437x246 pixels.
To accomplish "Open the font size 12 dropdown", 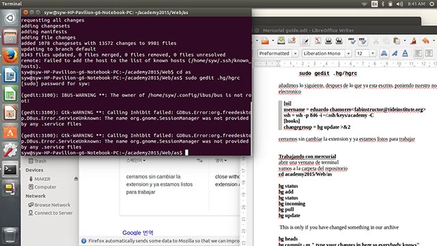I will click(x=373, y=53).
